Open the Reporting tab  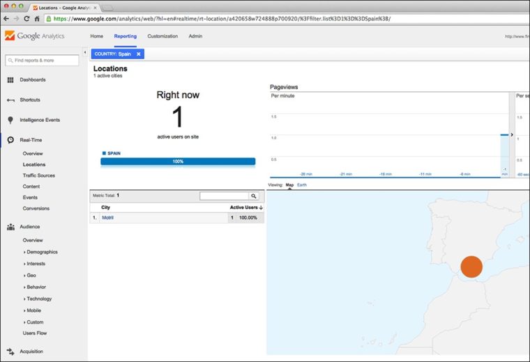(x=126, y=36)
